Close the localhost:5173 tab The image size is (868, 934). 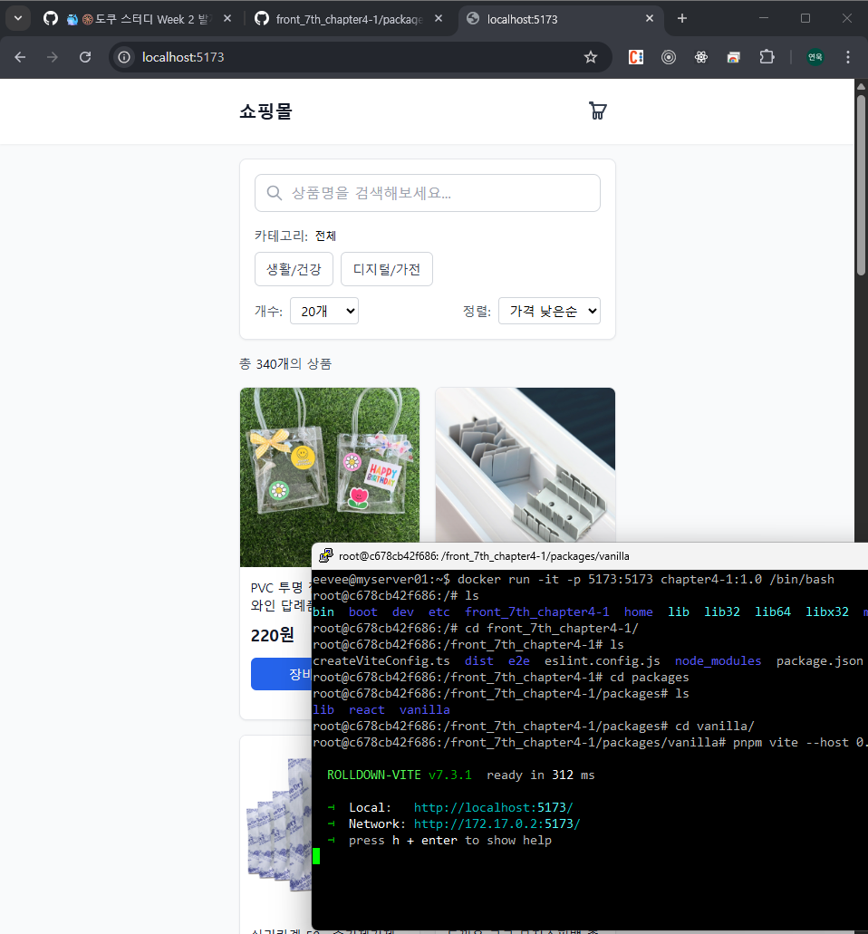coord(650,18)
